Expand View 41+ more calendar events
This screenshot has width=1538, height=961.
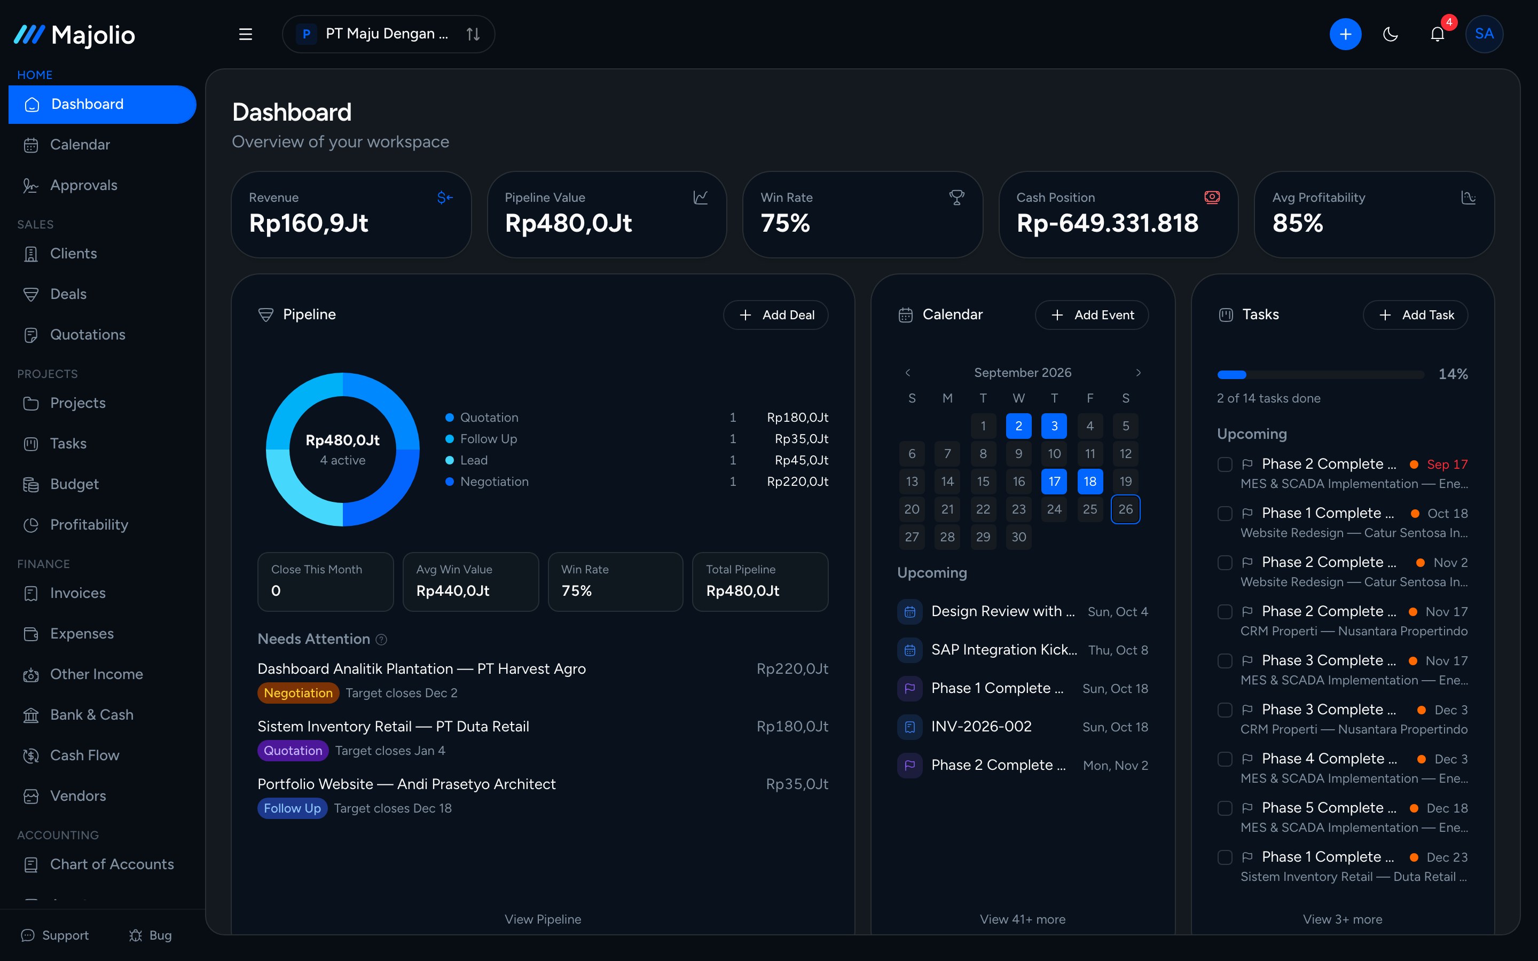pyautogui.click(x=1023, y=919)
